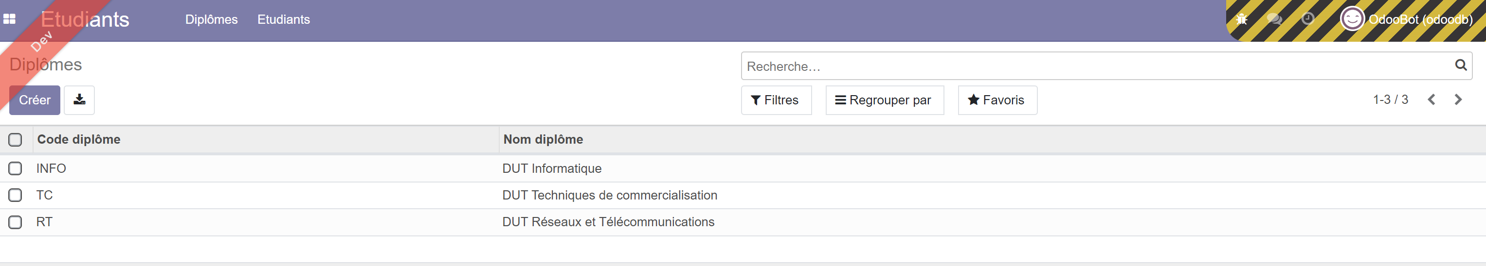Image resolution: width=1486 pixels, height=266 pixels.
Task: Go to next page arrow
Action: coord(1458,100)
